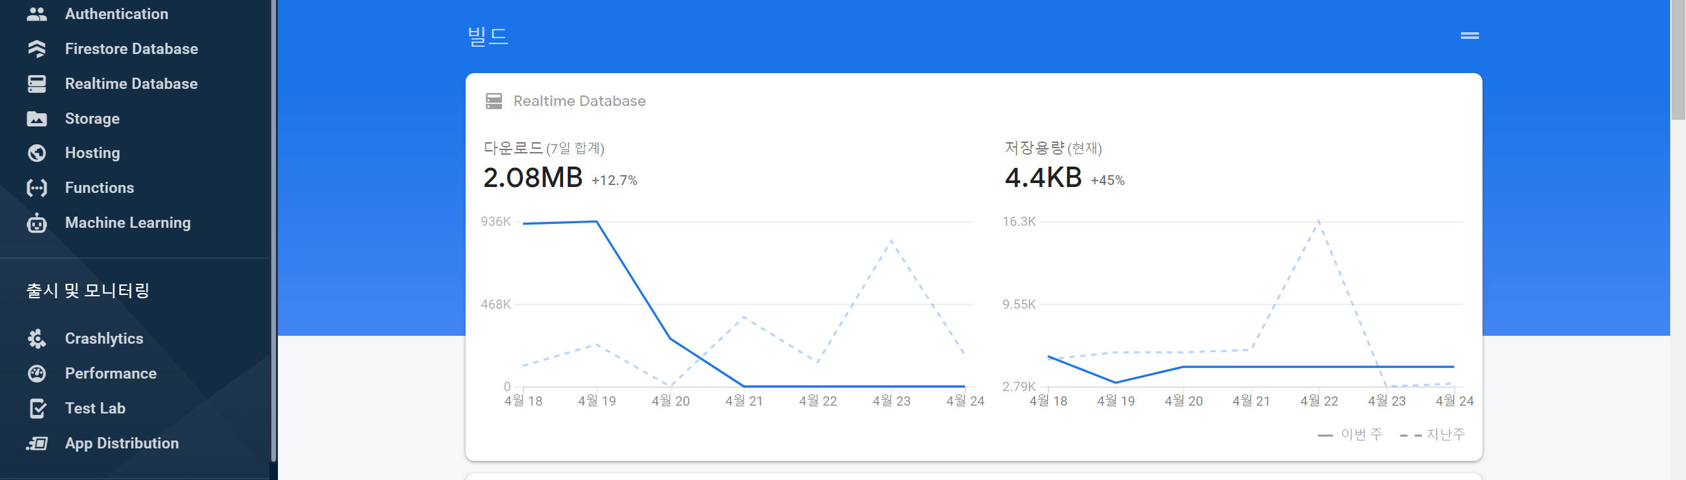The image size is (1686, 480).
Task: Click the 16.3K axis label on storage chart
Action: point(1020,222)
